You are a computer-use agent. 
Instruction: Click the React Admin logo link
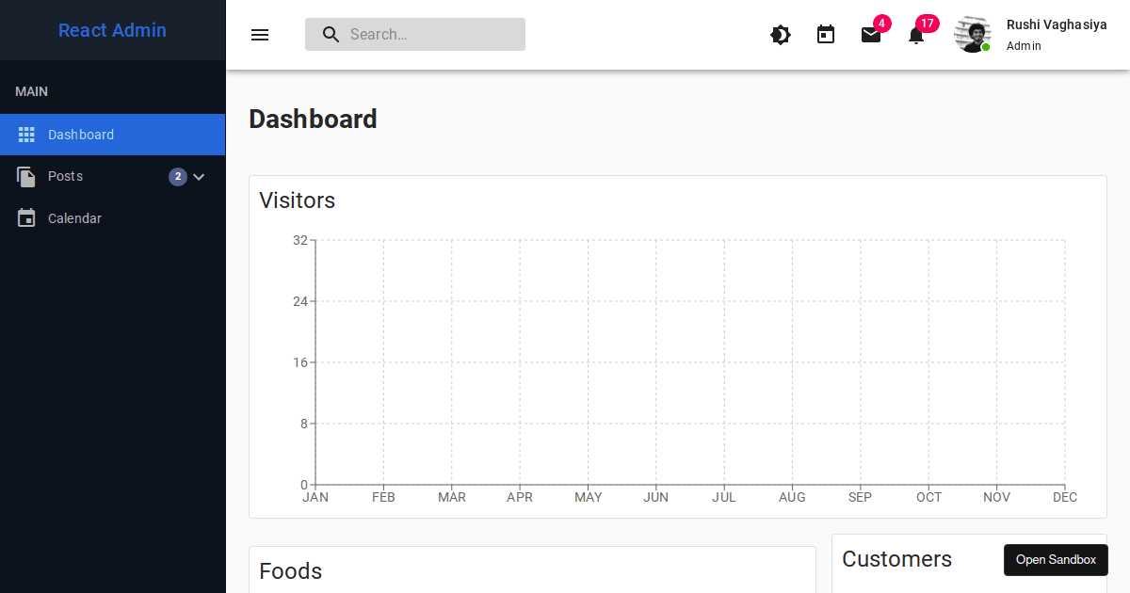(112, 30)
